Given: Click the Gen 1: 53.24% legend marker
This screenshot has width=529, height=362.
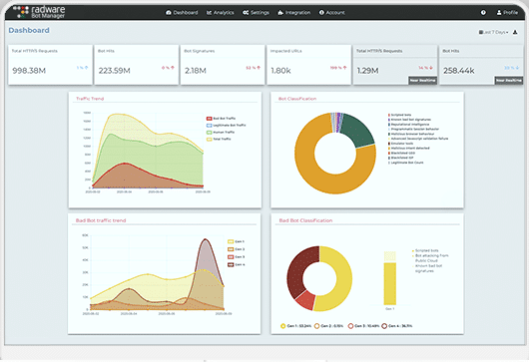Looking at the screenshot, I should [x=283, y=326].
